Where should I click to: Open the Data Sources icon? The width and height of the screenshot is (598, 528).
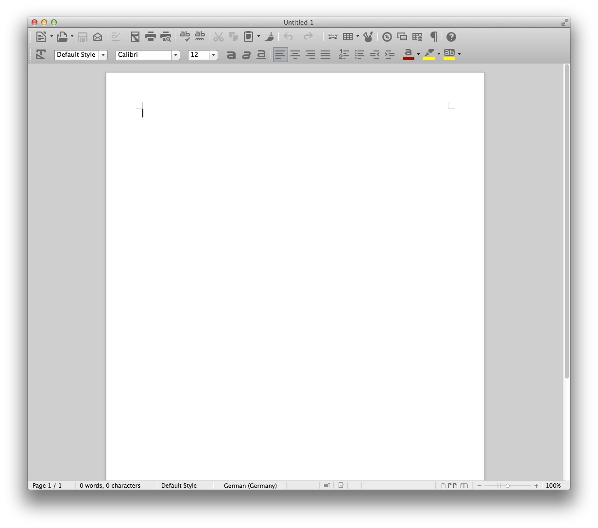click(417, 37)
